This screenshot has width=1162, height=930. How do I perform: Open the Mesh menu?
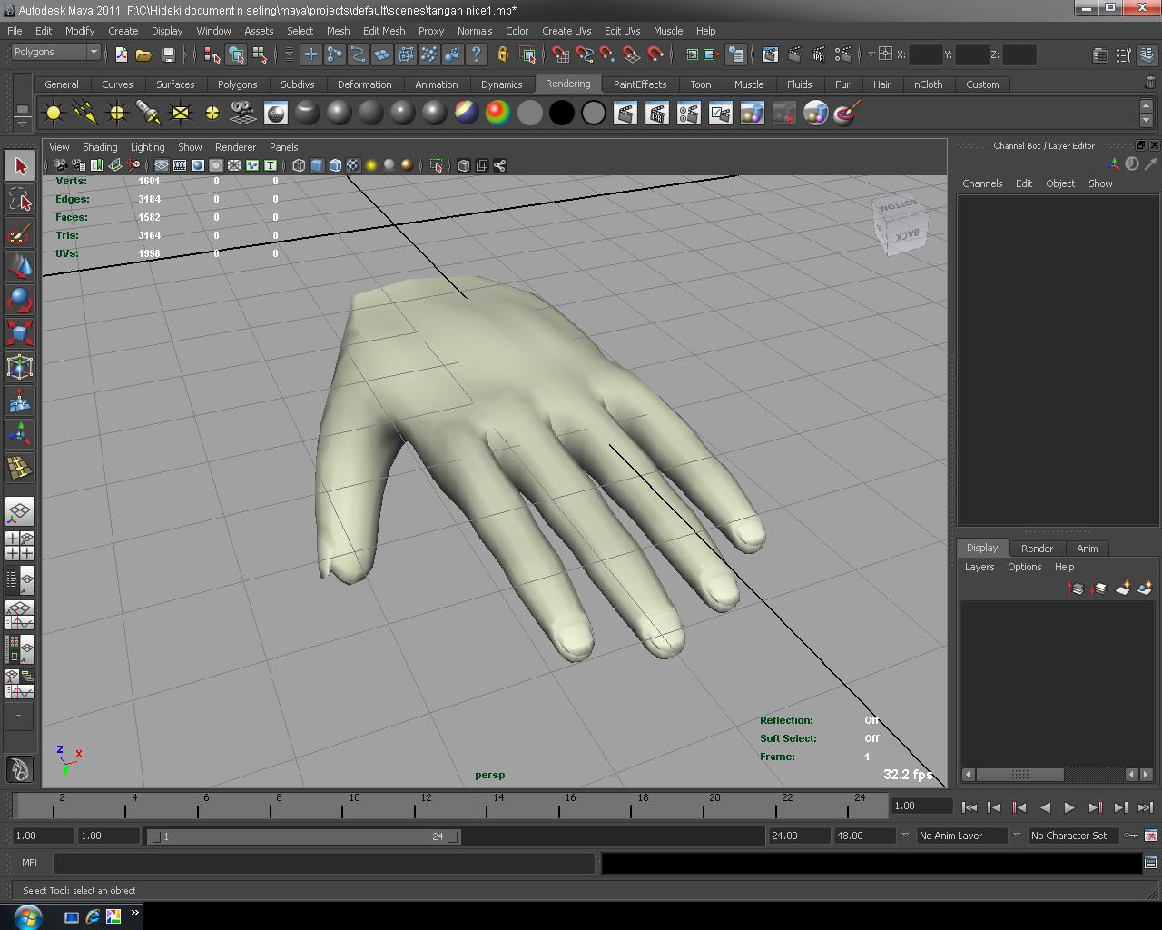(338, 30)
